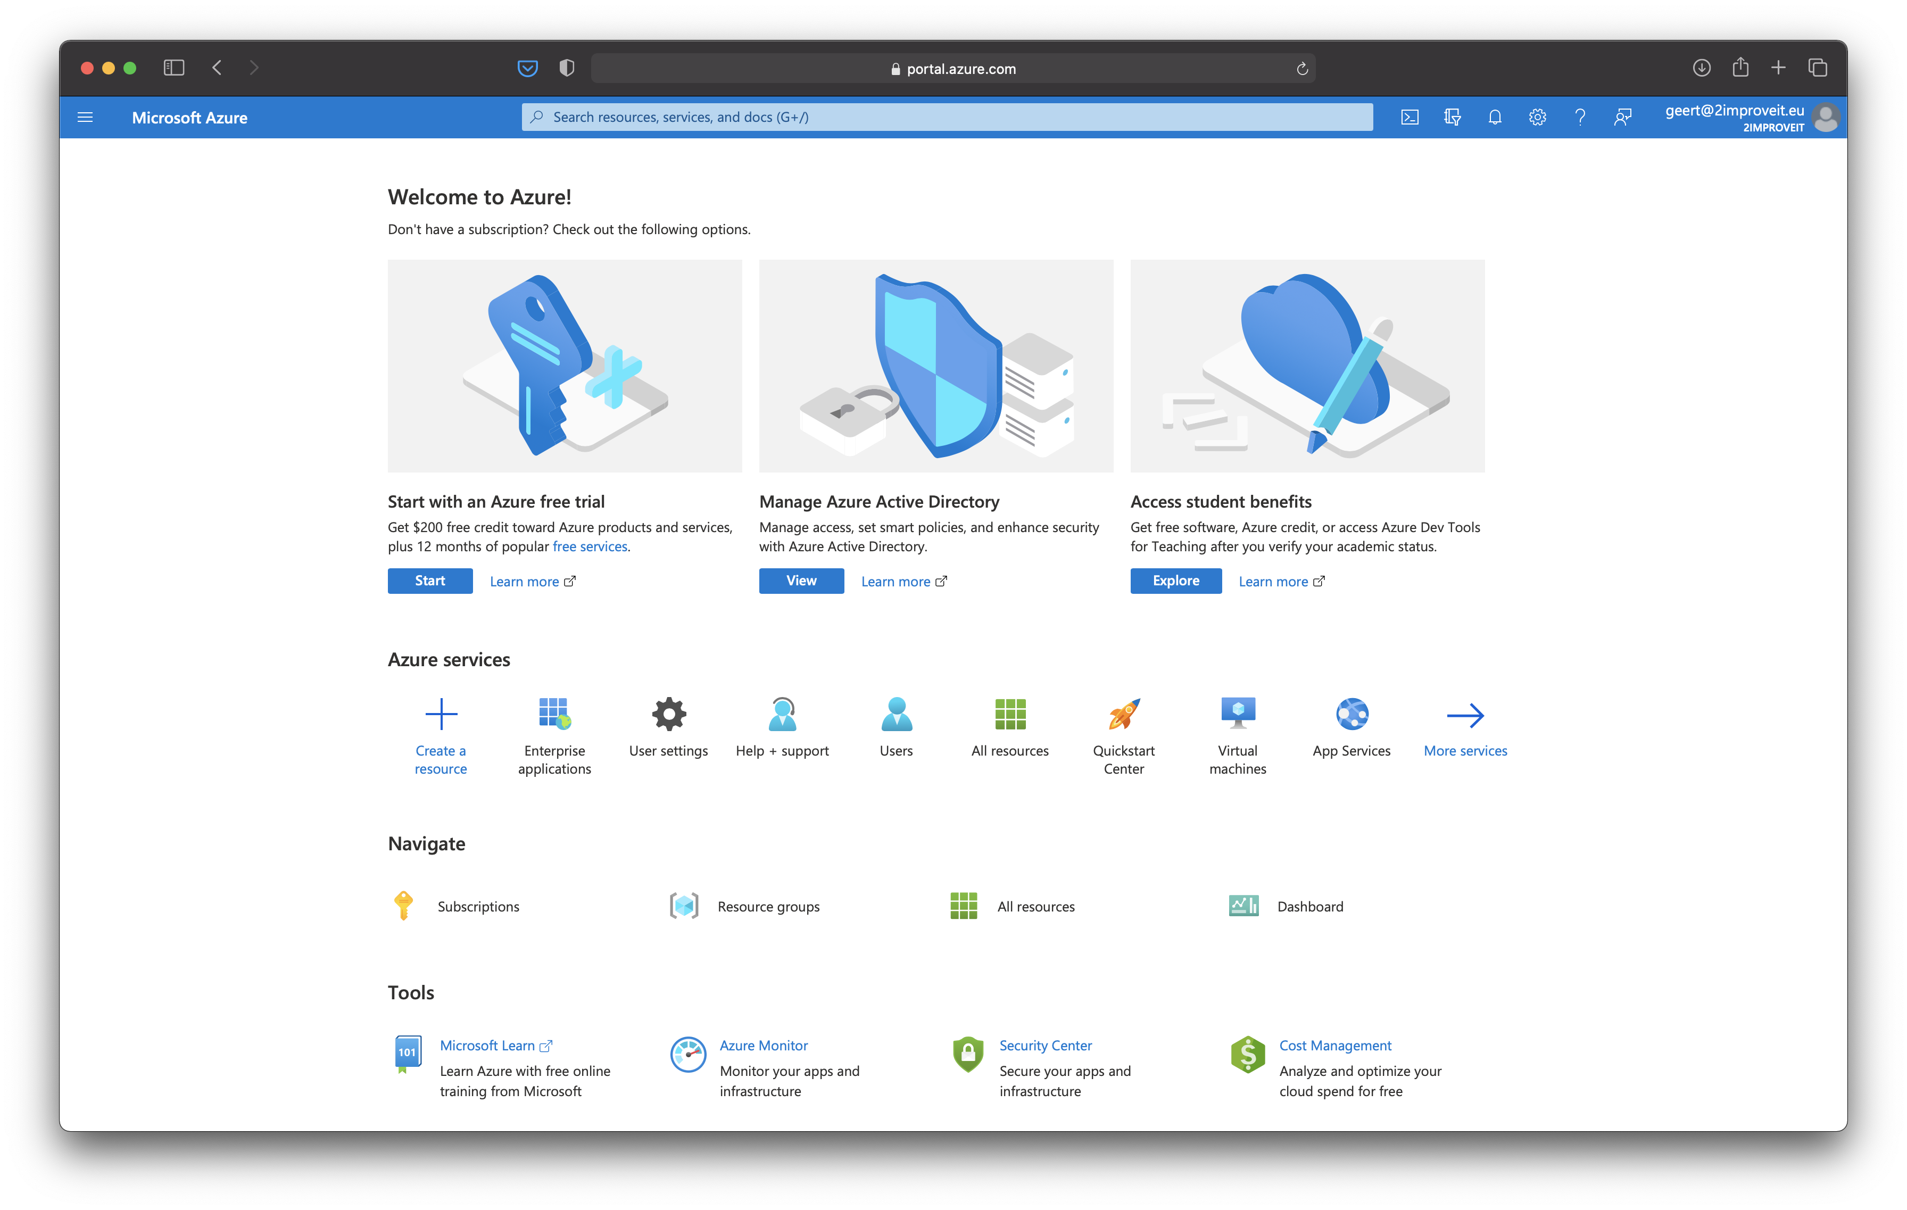1907x1210 pixels.
Task: Show Safari downloads
Action: (x=1701, y=68)
